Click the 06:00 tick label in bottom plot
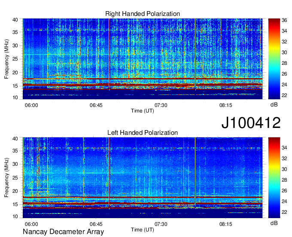 click(x=31, y=224)
